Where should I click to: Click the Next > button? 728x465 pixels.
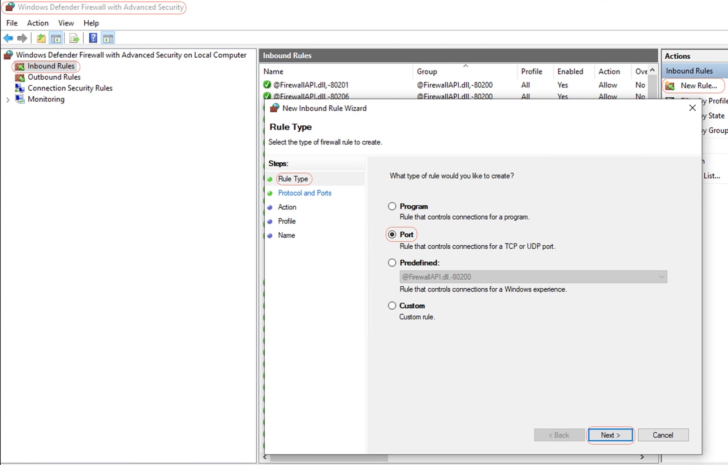[610, 435]
